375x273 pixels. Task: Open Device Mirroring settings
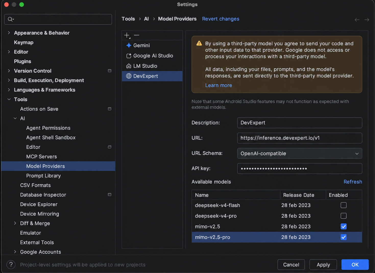pos(40,214)
